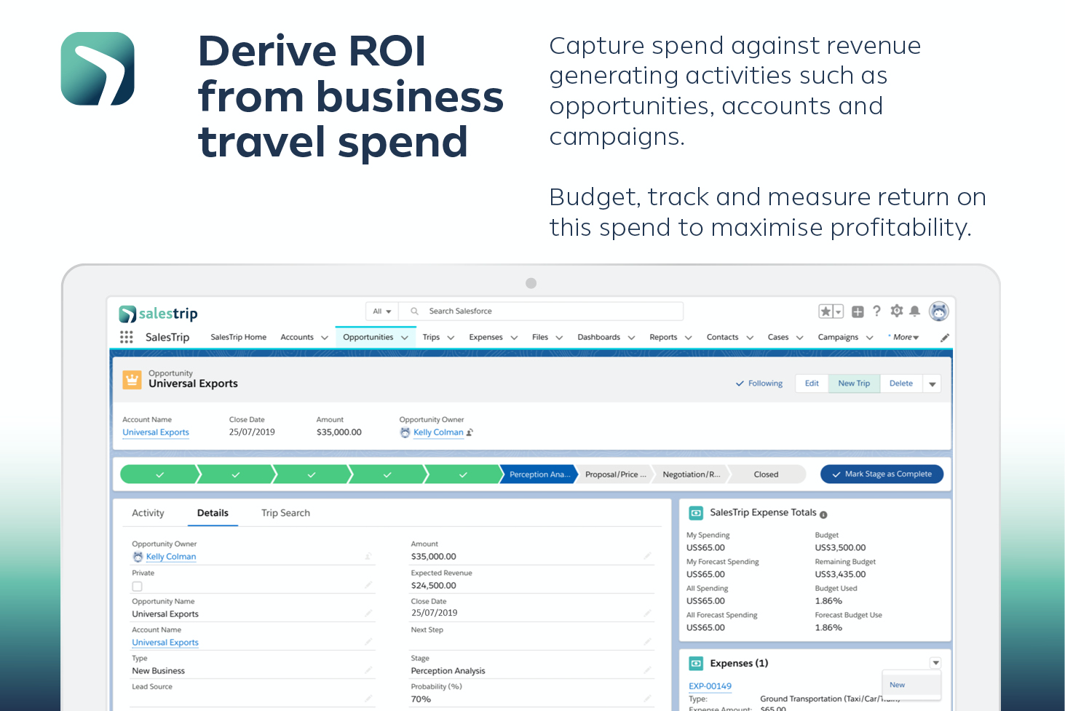Expand the Opportunities tab chevron
This screenshot has height=711, width=1065.
point(405,338)
